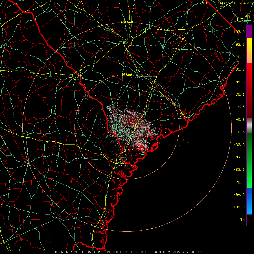Click the 06:26 timestamp in caption
Viewport: 254px width, 254px height.
(197, 252)
